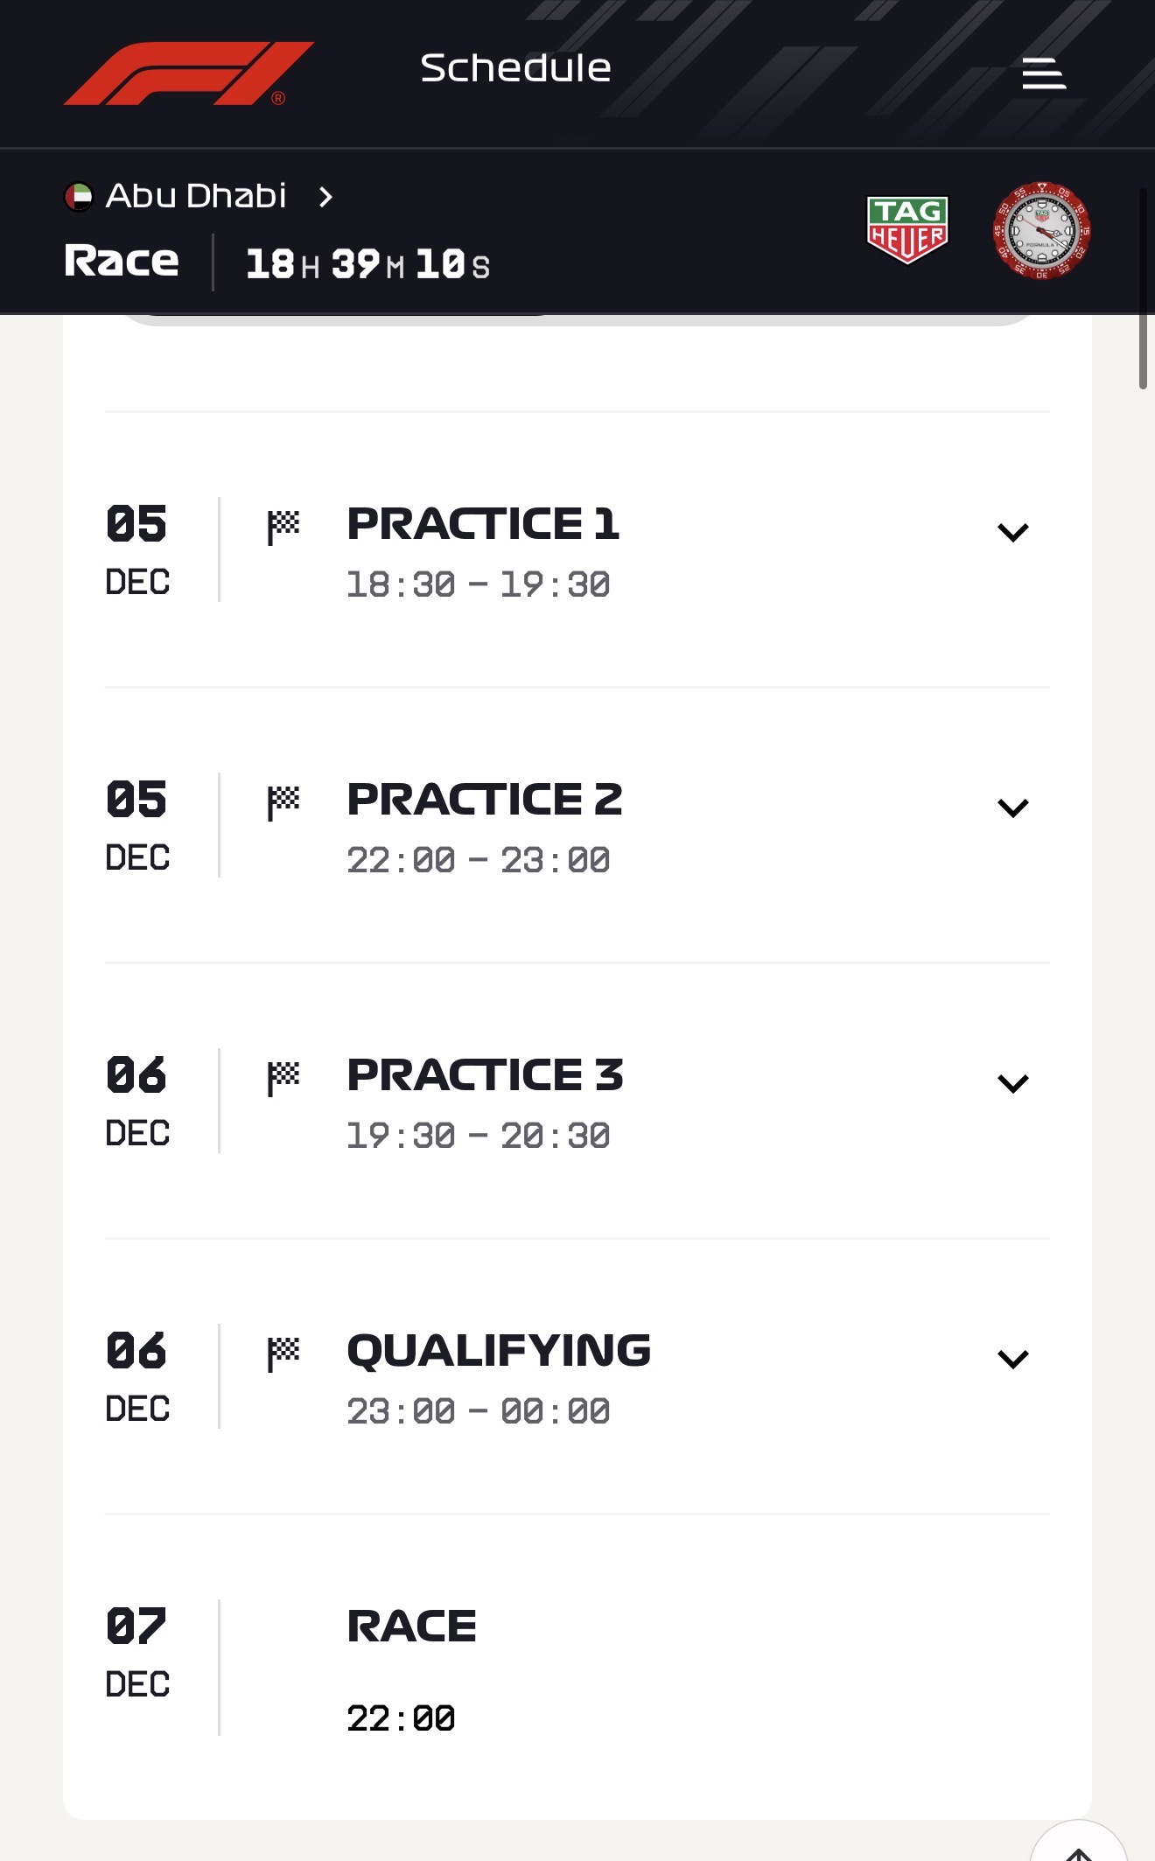Image resolution: width=1155 pixels, height=1861 pixels.
Task: Tap the UAE flag icon
Action: pos(79,196)
